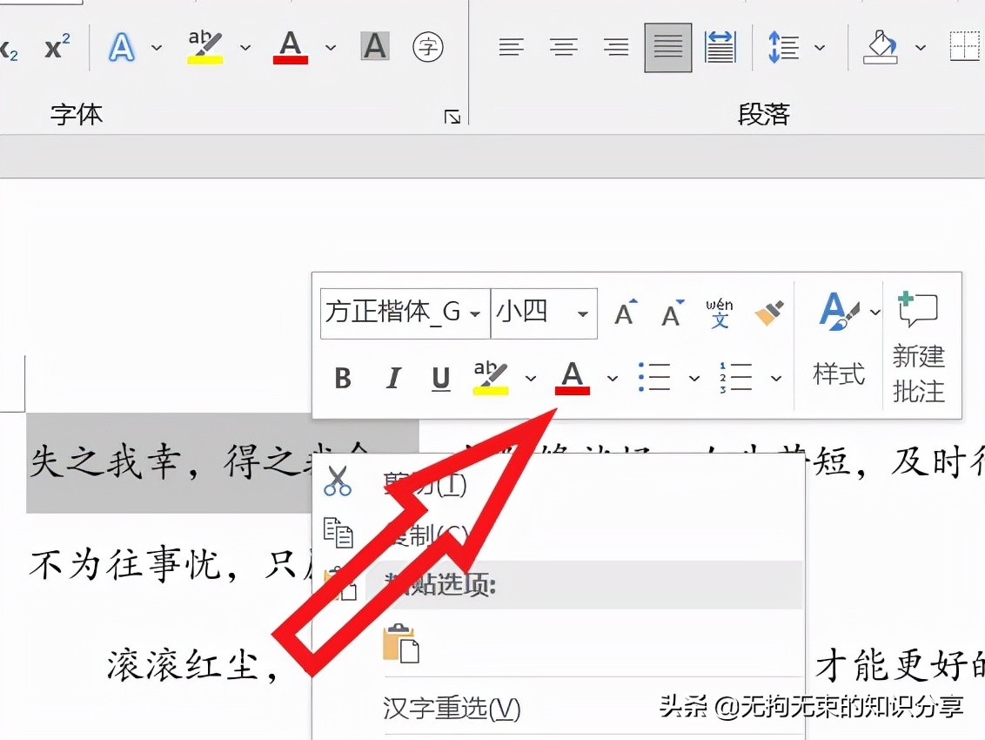Viewport: 985px width, 740px height.
Task: Select 汉字重选 in the context menu
Action: [x=452, y=709]
